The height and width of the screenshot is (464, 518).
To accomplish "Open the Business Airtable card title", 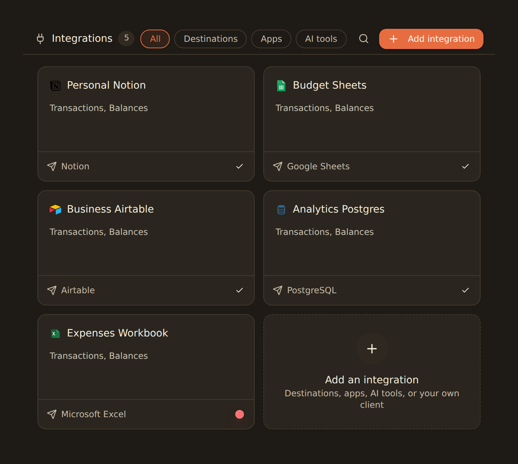I will (110, 209).
